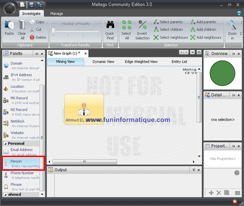The image size is (244, 206).
Task: Click the Invert Selection icon
Action: [x=143, y=24]
